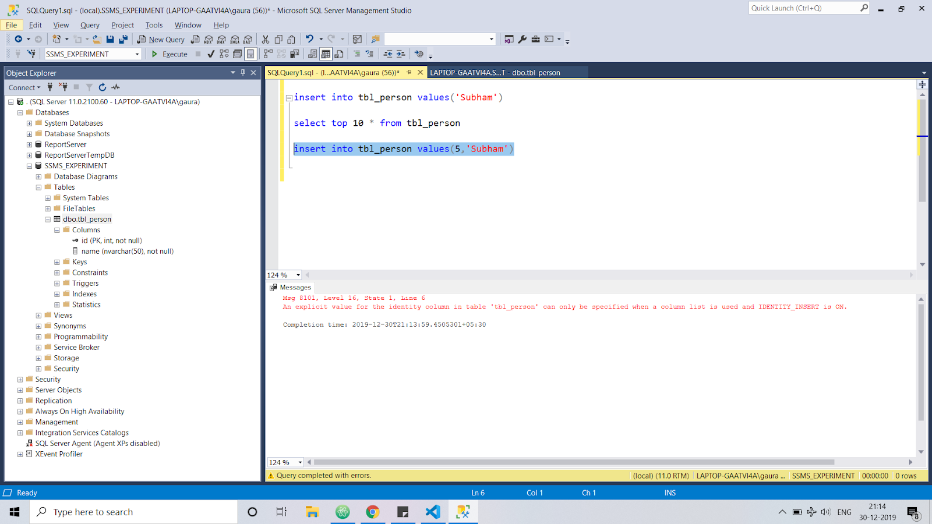Enable results to file output
This screenshot has width=932, height=524.
pos(339,54)
